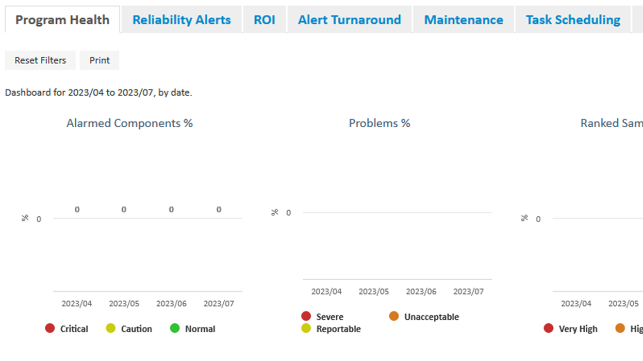
Task: Toggle the red Very High legend marker
Action: tap(549, 329)
